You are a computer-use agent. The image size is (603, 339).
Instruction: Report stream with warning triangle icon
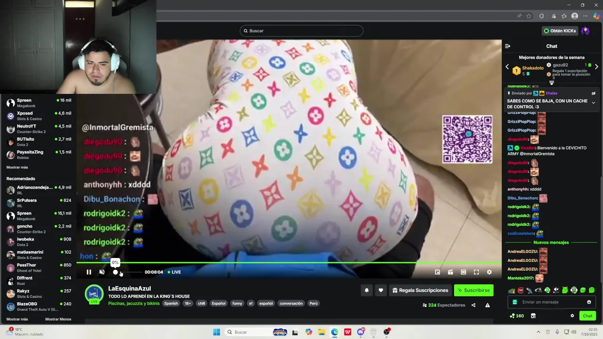pyautogui.click(x=488, y=305)
